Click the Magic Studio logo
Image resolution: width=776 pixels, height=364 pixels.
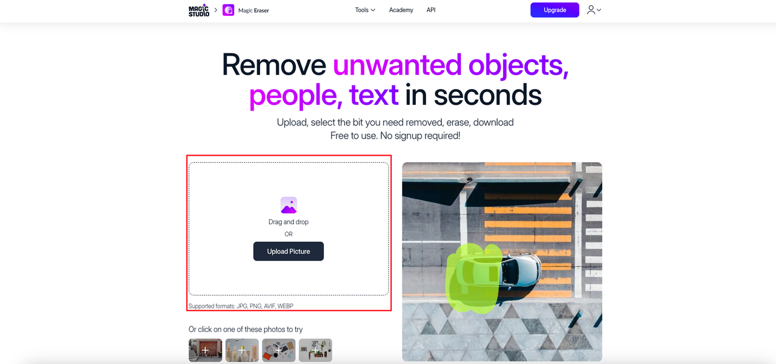199,10
